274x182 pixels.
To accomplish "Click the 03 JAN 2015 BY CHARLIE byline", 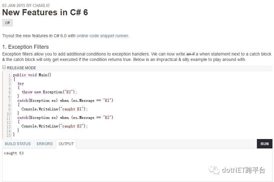I will pyautogui.click(x=26, y=5).
